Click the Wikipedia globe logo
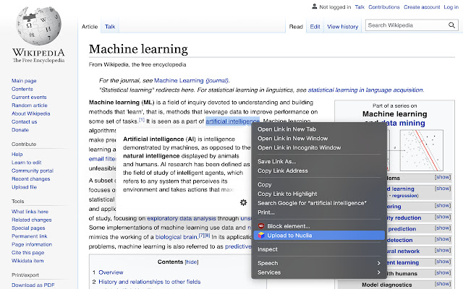Image resolution: width=463 pixels, height=289 pixels. click(38, 26)
